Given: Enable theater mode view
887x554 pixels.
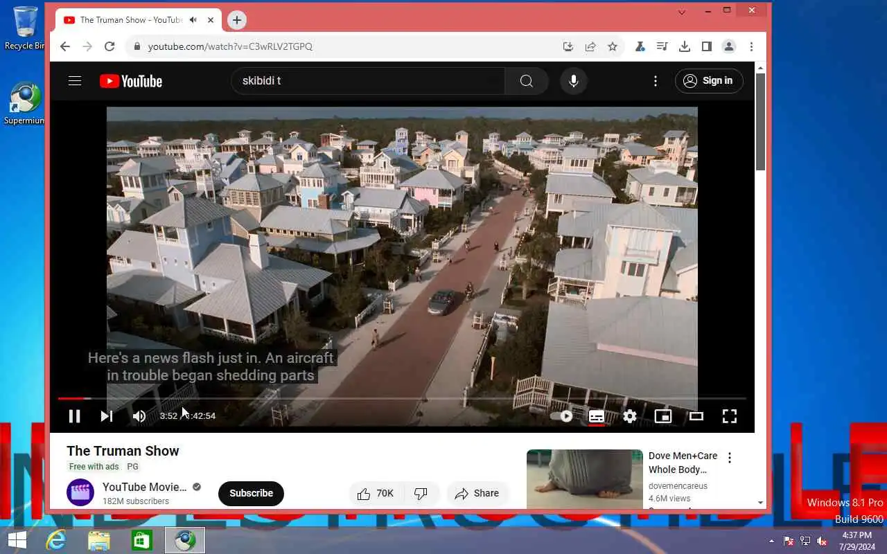Looking at the screenshot, I should click(696, 416).
